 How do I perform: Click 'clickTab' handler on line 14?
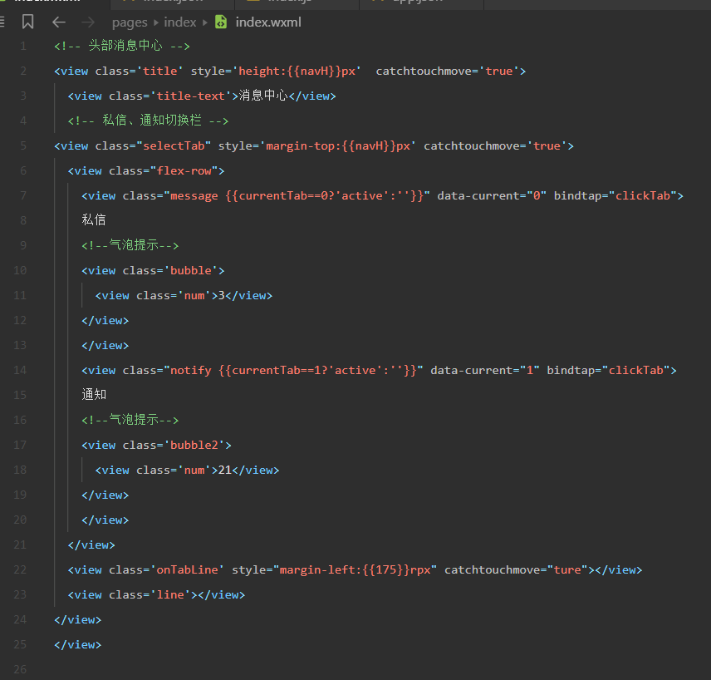pos(635,371)
